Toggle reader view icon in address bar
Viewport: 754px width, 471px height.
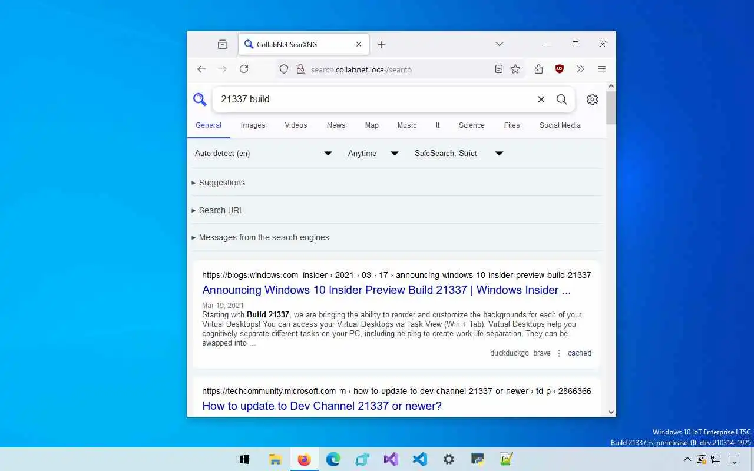(x=499, y=69)
